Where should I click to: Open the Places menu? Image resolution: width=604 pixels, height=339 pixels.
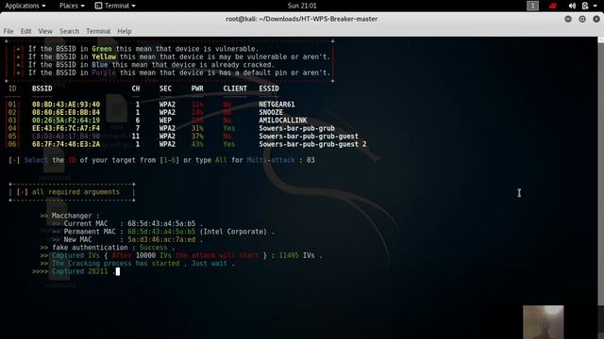[72, 6]
